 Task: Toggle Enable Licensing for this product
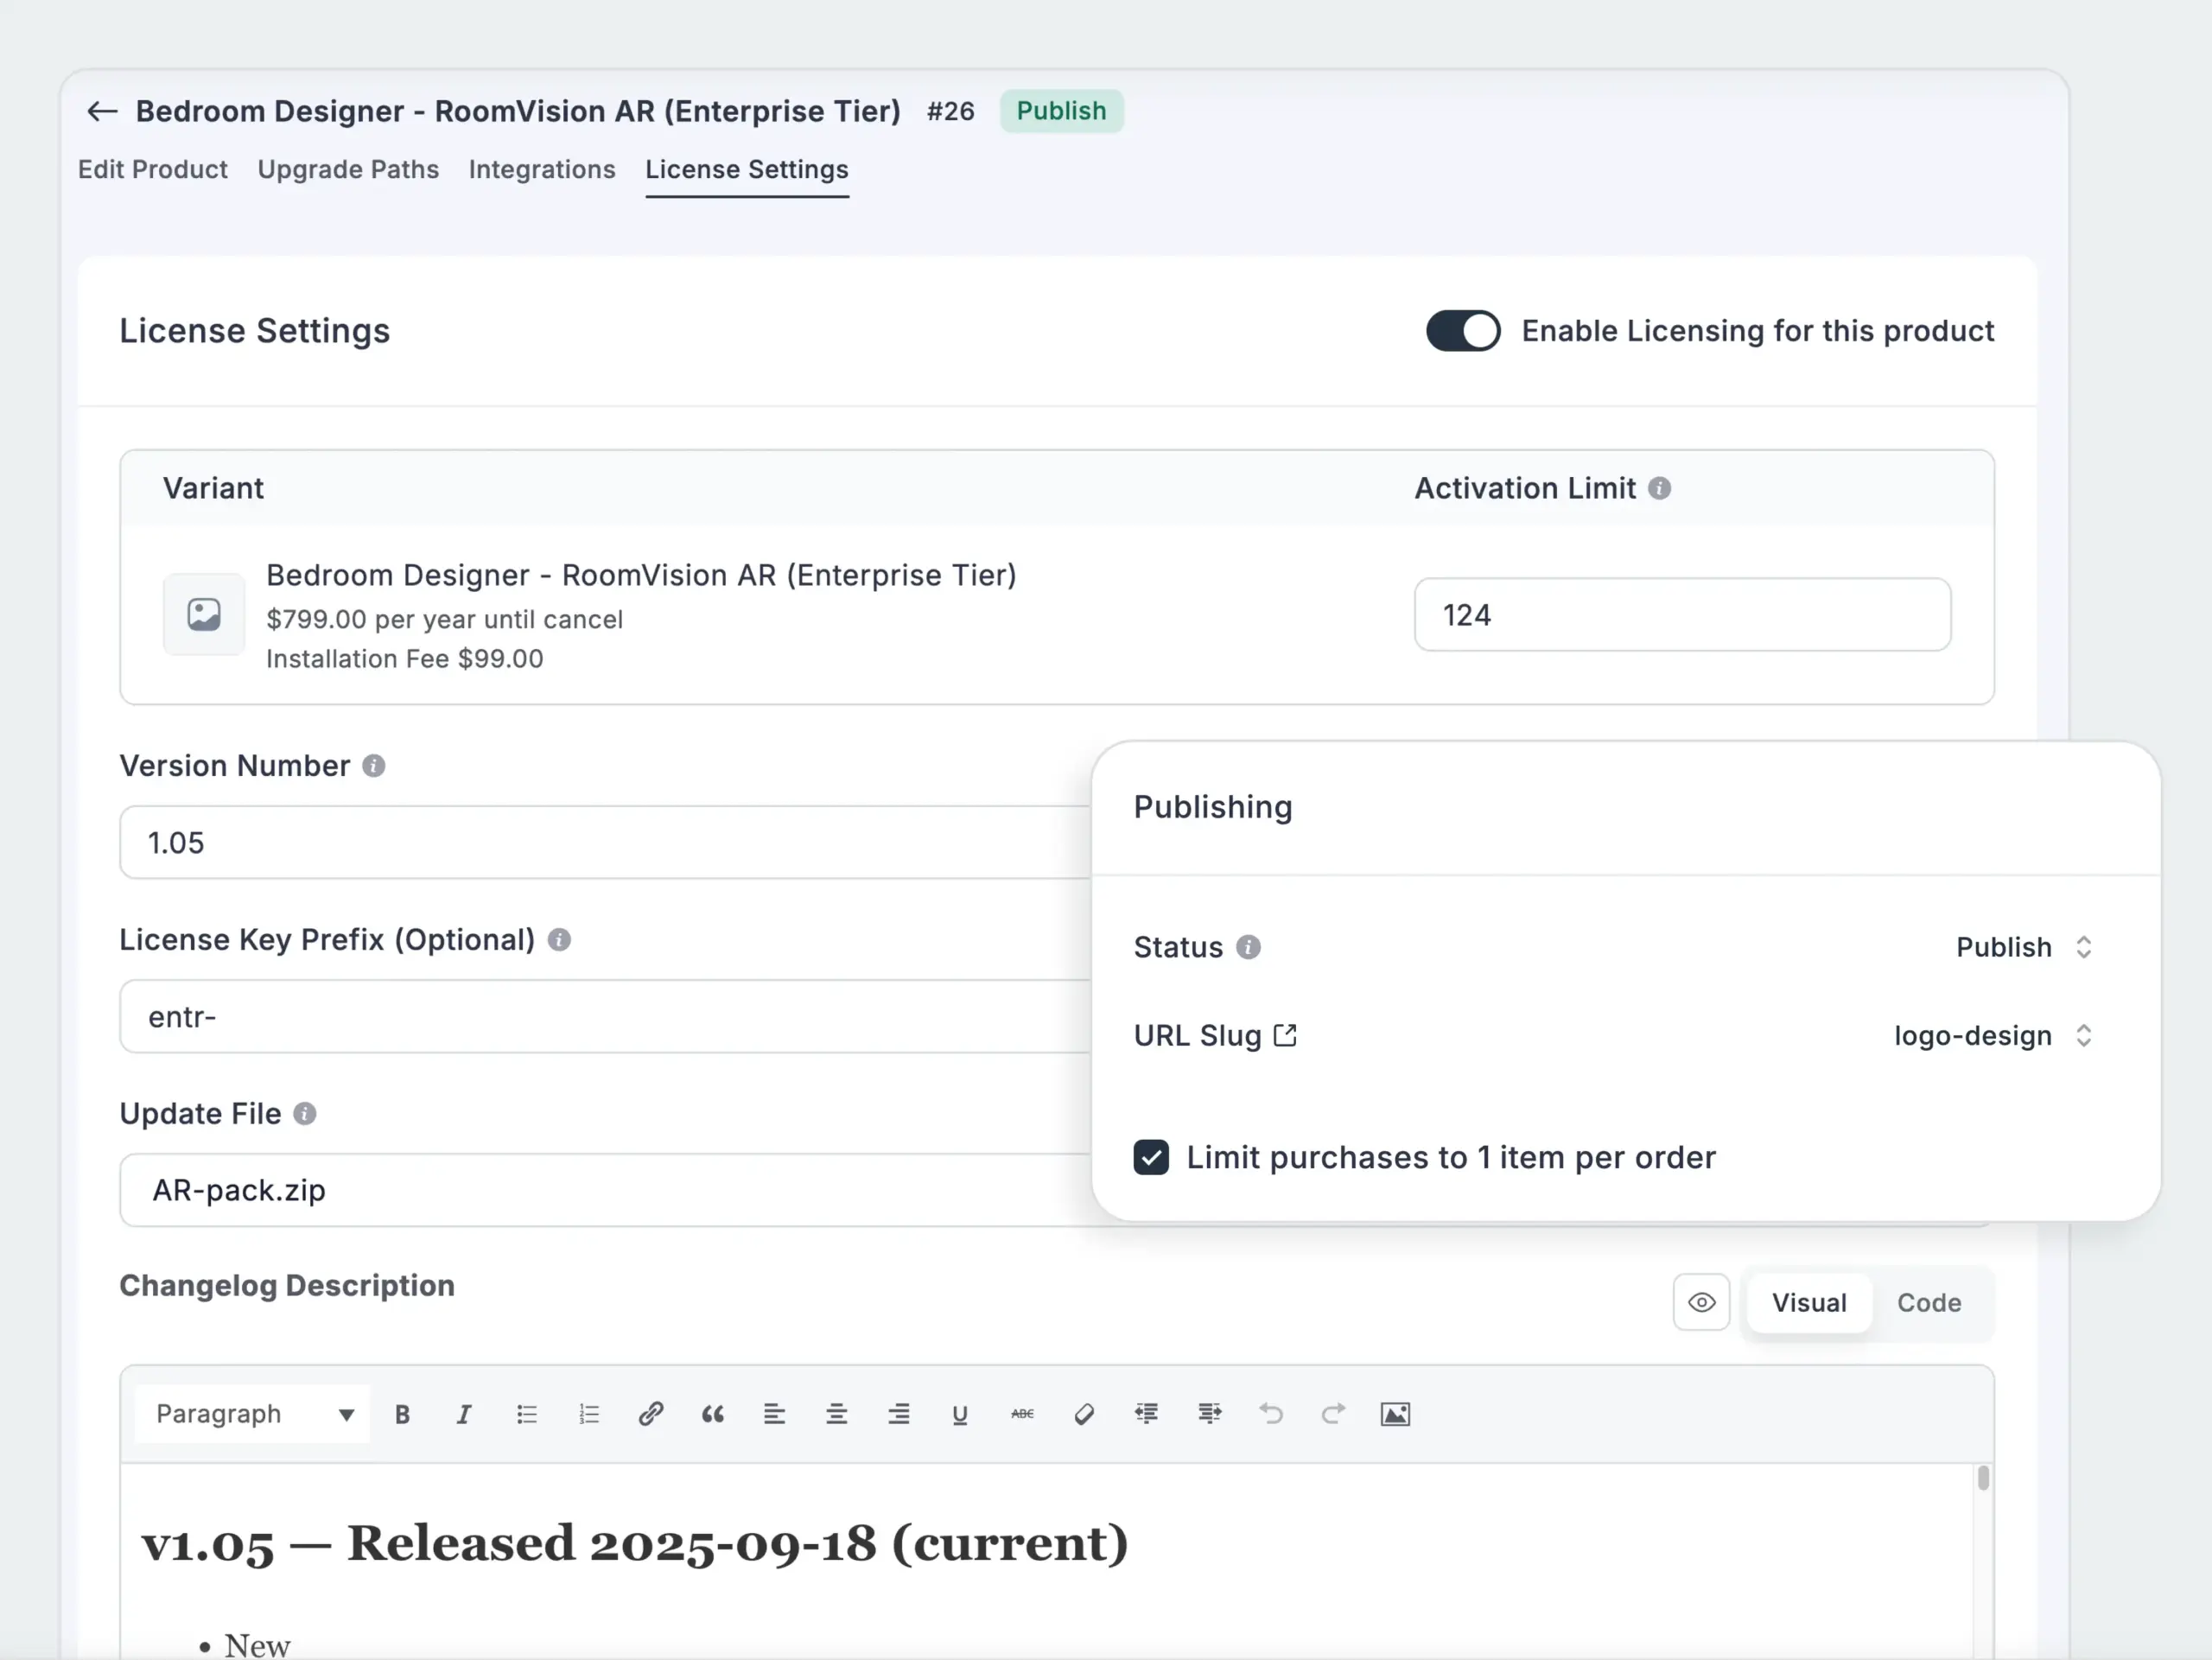pyautogui.click(x=1463, y=331)
